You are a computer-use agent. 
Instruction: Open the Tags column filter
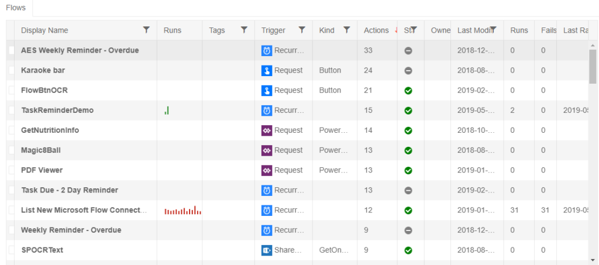[244, 30]
